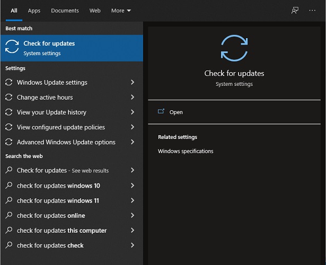The image size is (326, 265).
Task: Click search icon beside check for updates online
Action: coord(8,216)
